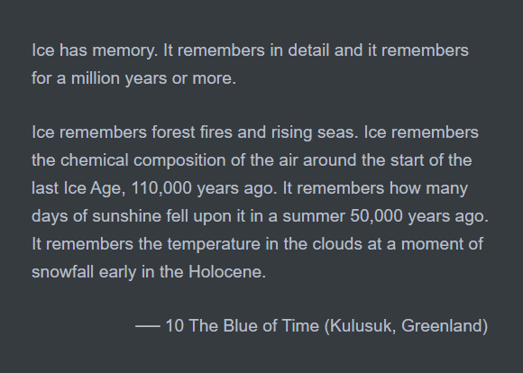Click the phrase 'how many' at line end
This screenshot has height=373, width=523.
[428, 188]
